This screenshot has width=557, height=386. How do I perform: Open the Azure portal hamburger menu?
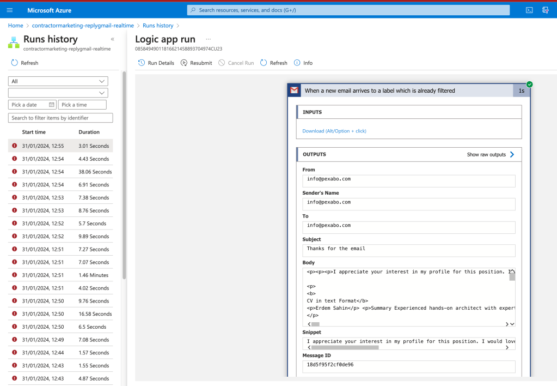[x=10, y=10]
